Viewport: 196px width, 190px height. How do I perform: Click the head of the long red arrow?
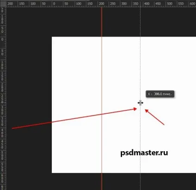pyautogui.click(x=135, y=109)
